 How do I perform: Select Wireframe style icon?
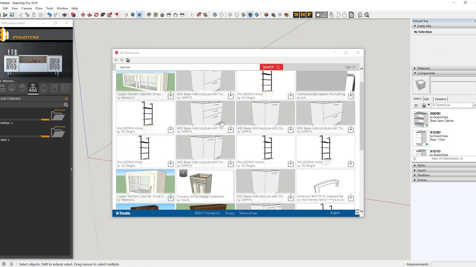coord(230,15)
